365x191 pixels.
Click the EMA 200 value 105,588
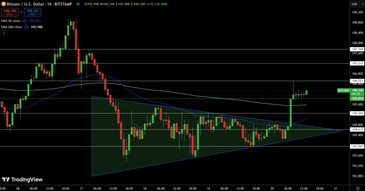(x=37, y=27)
